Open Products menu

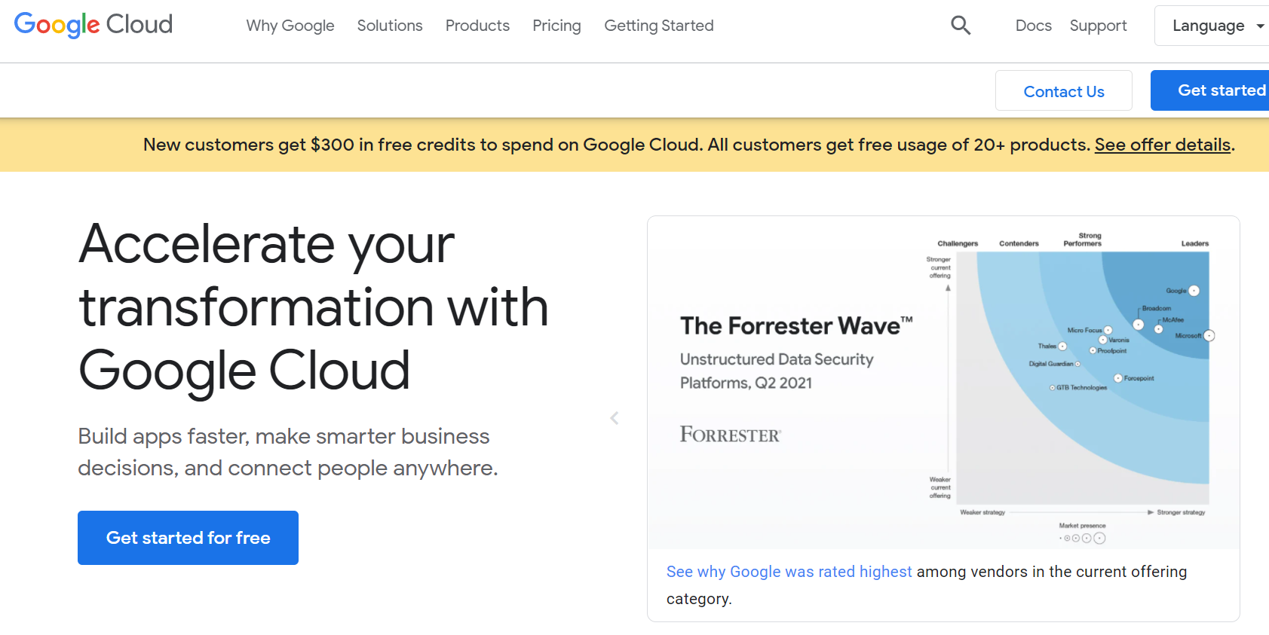tap(477, 26)
